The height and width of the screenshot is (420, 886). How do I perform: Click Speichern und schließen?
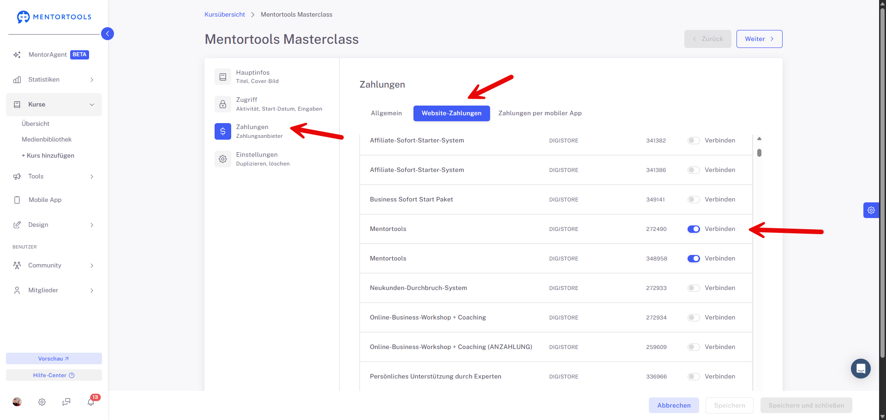806,406
